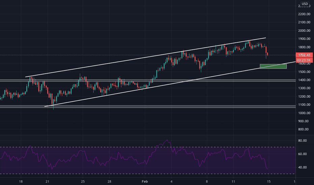Click the date label 15 on time axis

click(x=269, y=182)
